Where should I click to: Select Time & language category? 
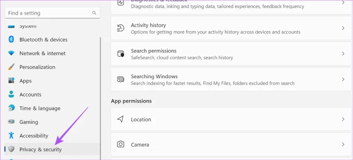pyautogui.click(x=52, y=108)
